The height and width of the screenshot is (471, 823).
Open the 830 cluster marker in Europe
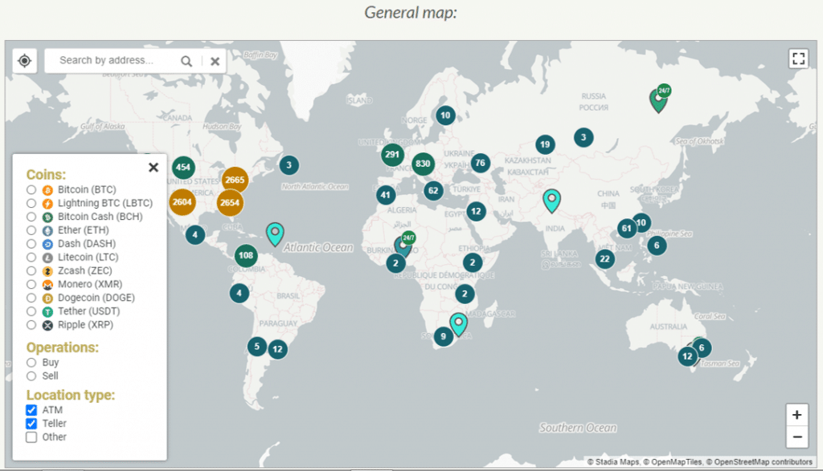(x=423, y=164)
